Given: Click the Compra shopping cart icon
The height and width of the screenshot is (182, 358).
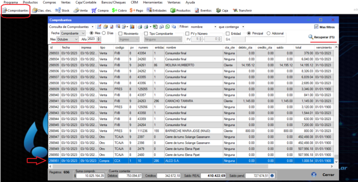Looking at the screenshot, I should pyautogui.click(x=94, y=10).
